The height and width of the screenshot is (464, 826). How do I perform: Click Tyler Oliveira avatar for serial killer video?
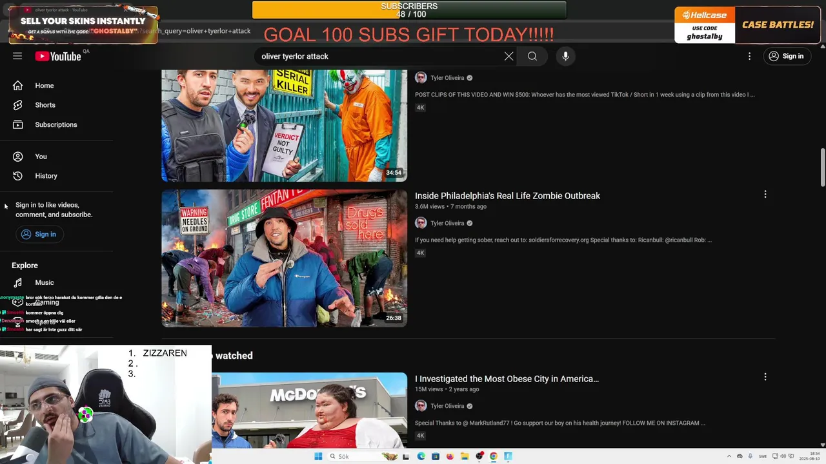421,78
